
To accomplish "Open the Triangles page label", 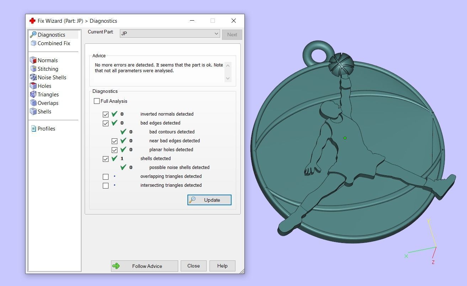I will (48, 94).
